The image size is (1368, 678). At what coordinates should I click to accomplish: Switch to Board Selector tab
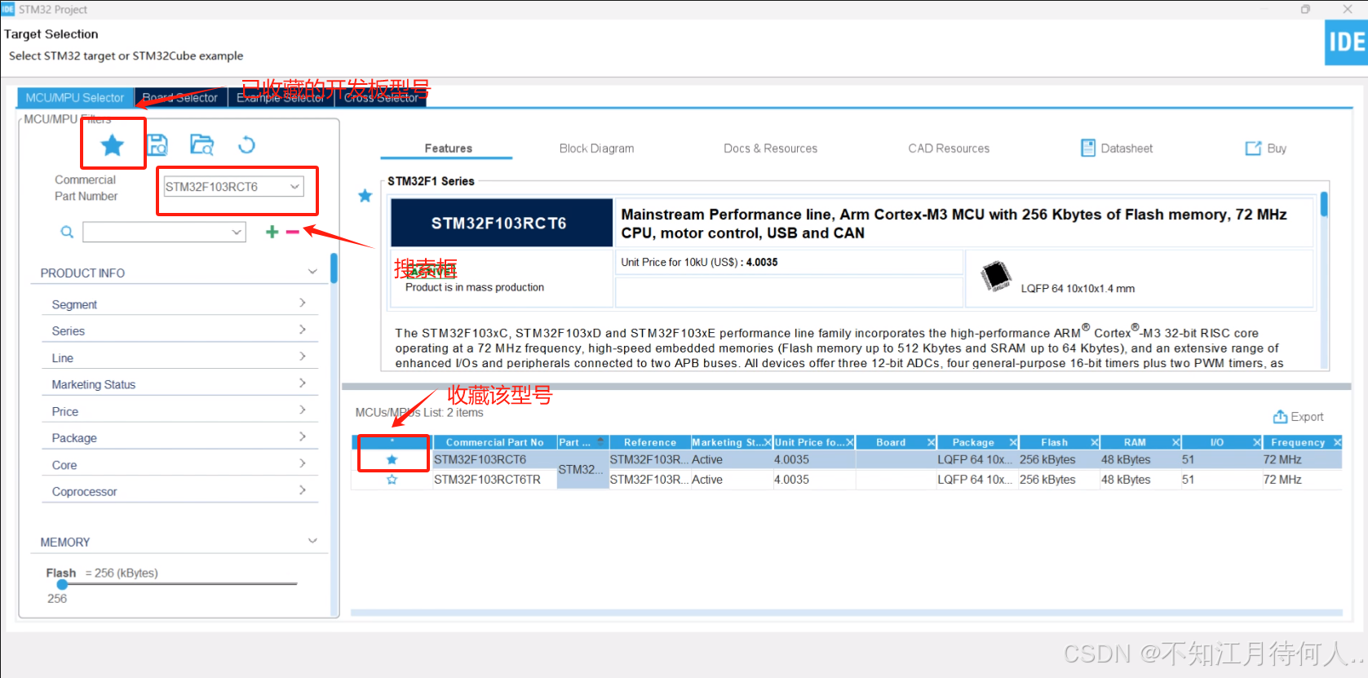coord(180,98)
